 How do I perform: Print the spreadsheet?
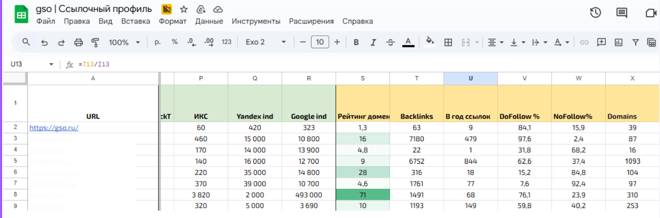click(78, 42)
